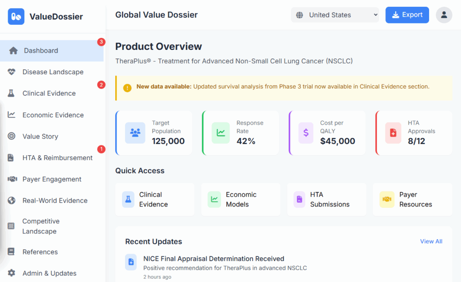This screenshot has width=461, height=282.
Task: Open Payer Resources quick access card
Action: (x=412, y=199)
